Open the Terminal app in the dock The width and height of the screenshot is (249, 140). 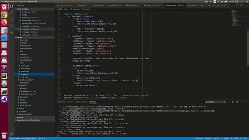(x=4, y=91)
